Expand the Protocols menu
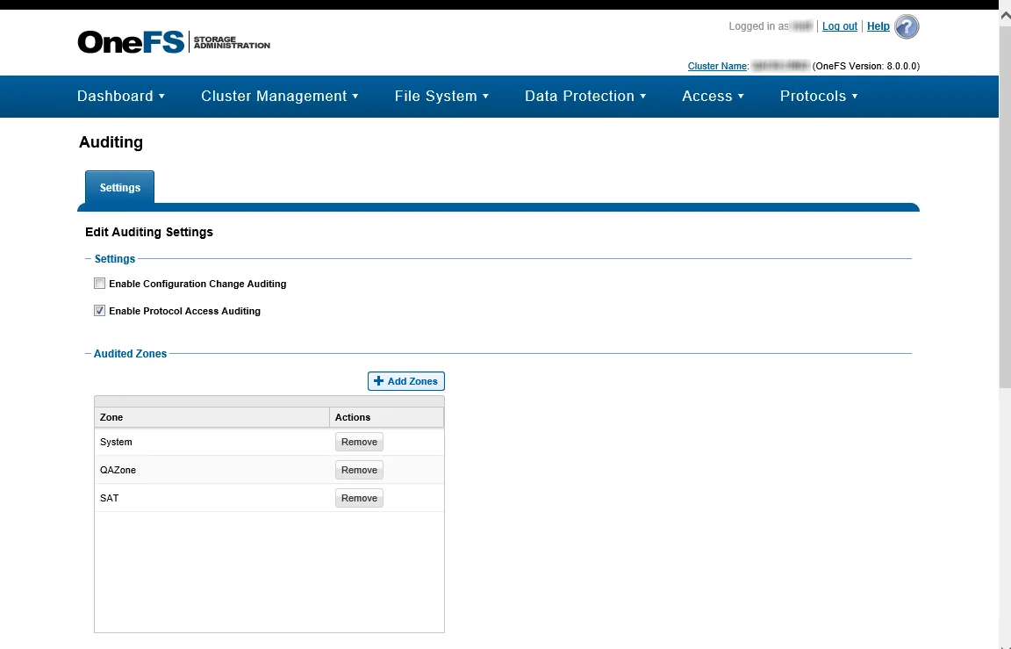This screenshot has height=649, width=1011. tap(819, 96)
